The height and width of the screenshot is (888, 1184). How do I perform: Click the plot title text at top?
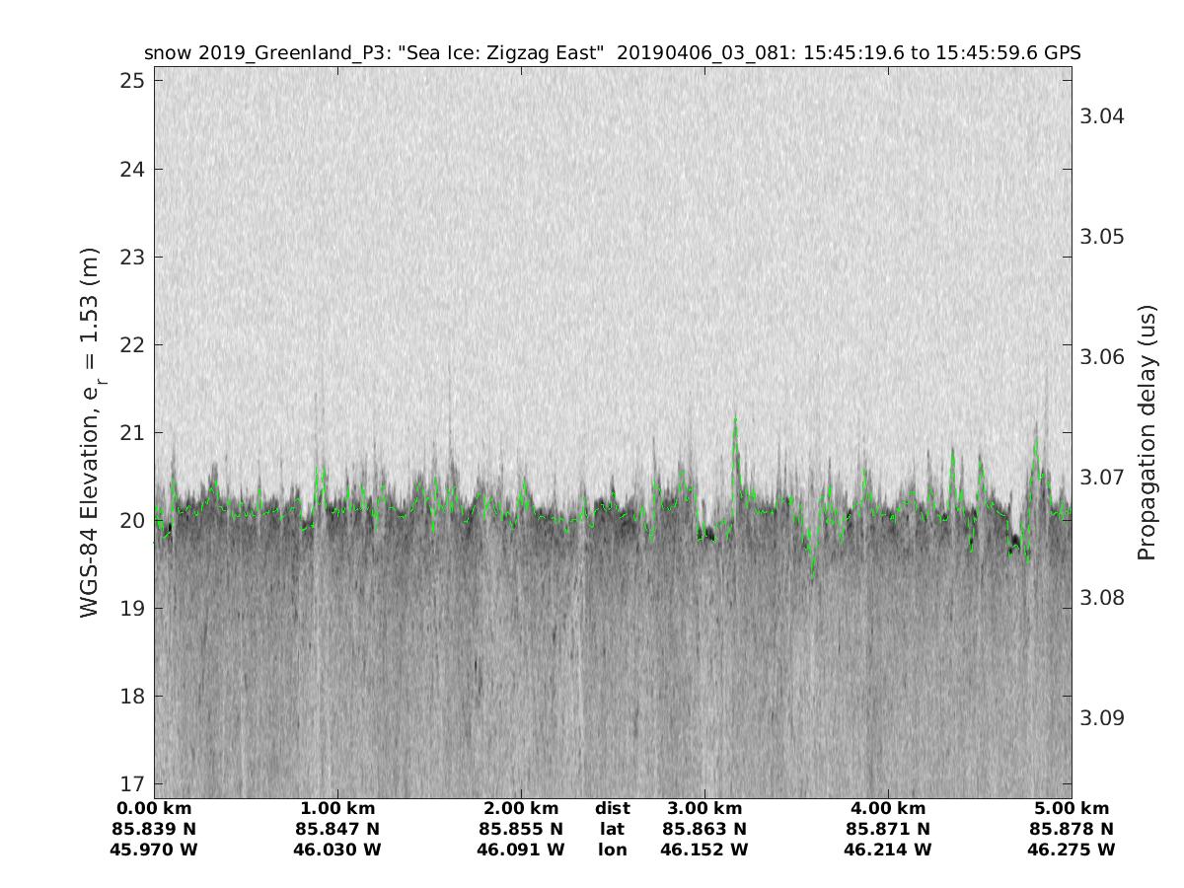(612, 53)
